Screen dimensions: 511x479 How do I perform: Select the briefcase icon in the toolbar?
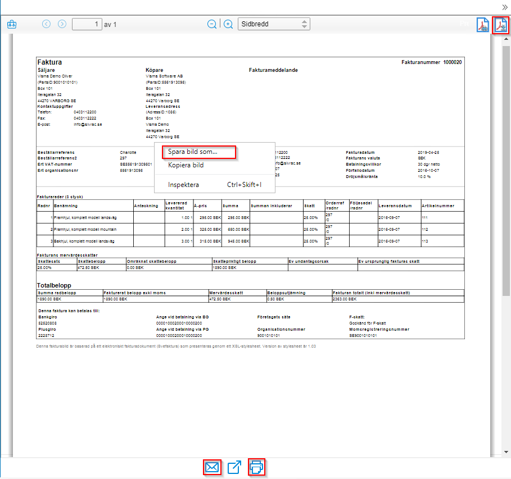click(x=11, y=24)
